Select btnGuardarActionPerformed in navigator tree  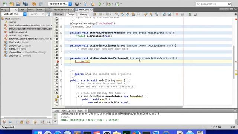coord(30,29)
